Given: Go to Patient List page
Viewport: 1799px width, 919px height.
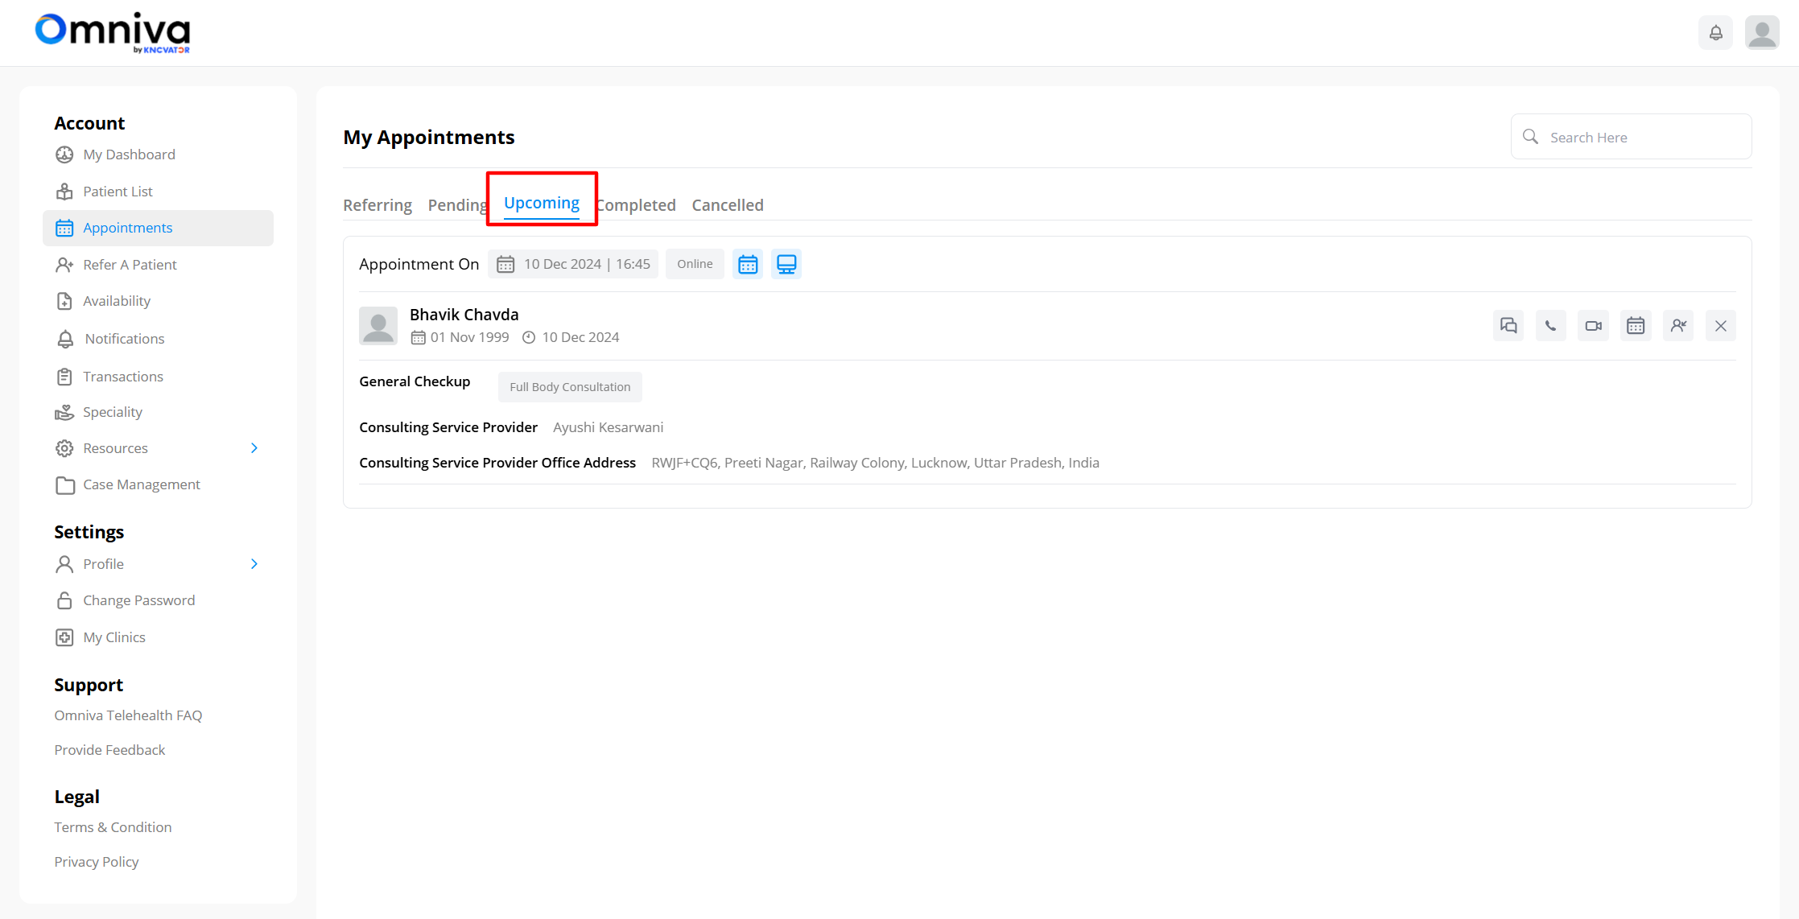Looking at the screenshot, I should [118, 192].
